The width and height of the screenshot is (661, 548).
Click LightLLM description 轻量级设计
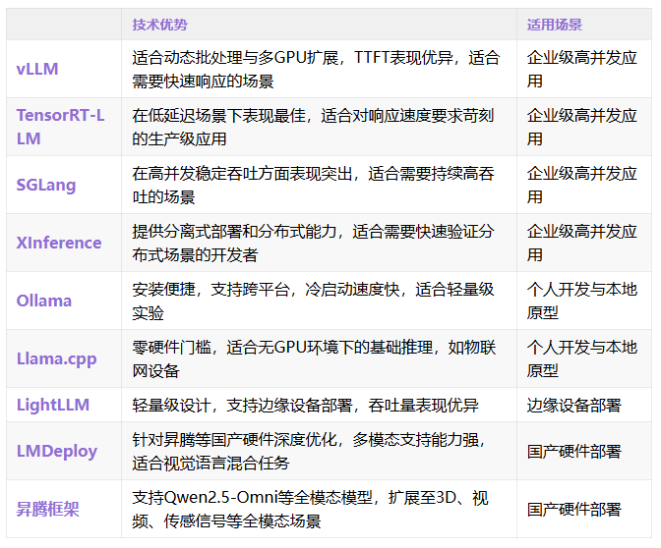pyautogui.click(x=305, y=405)
